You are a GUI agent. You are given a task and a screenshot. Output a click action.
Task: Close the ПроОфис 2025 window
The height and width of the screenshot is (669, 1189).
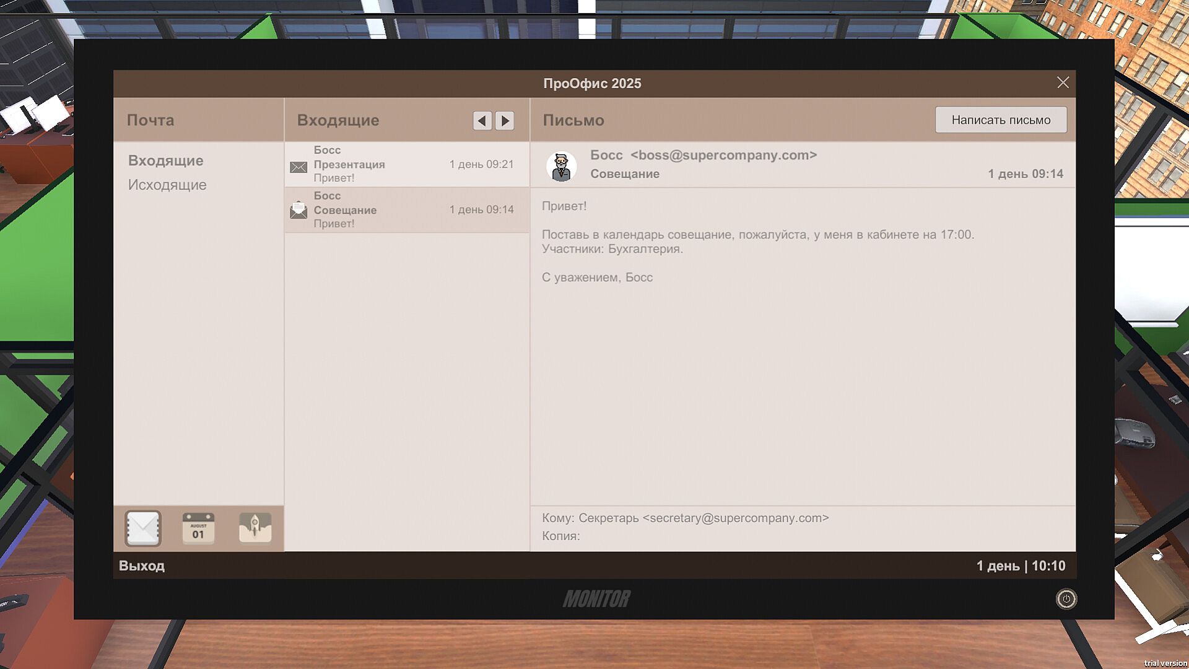click(1063, 82)
